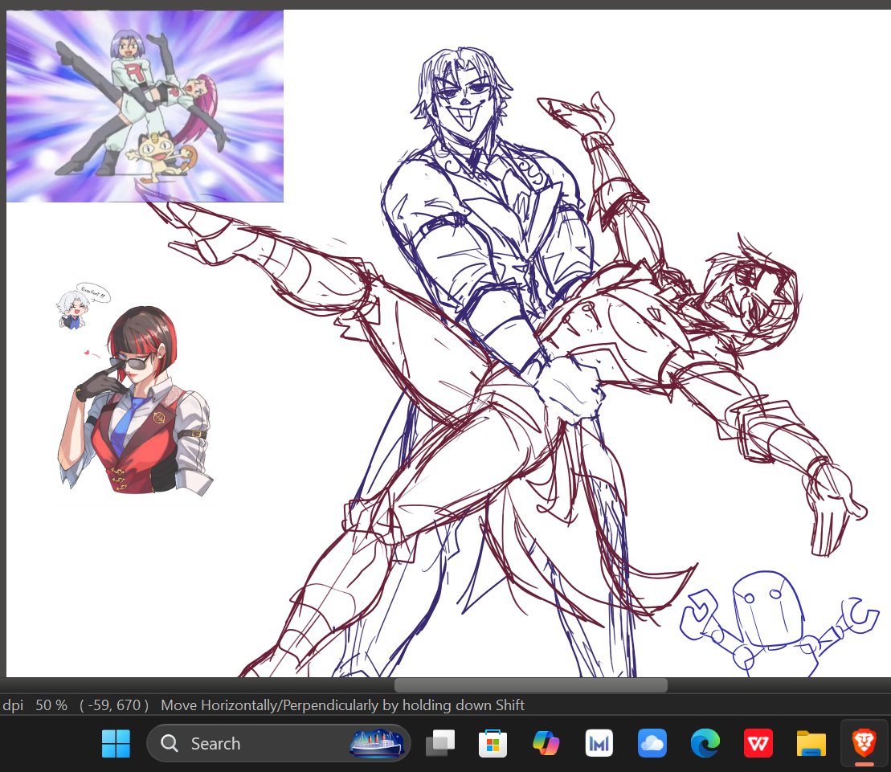Open the IM app taskbar icon
This screenshot has height=772, width=891.
pos(599,743)
